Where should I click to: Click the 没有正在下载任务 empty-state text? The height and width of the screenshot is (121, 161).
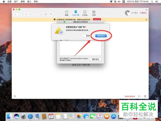tap(81, 65)
